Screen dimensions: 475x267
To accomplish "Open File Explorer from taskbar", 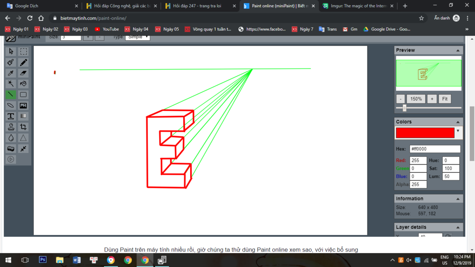I will [x=60, y=260].
